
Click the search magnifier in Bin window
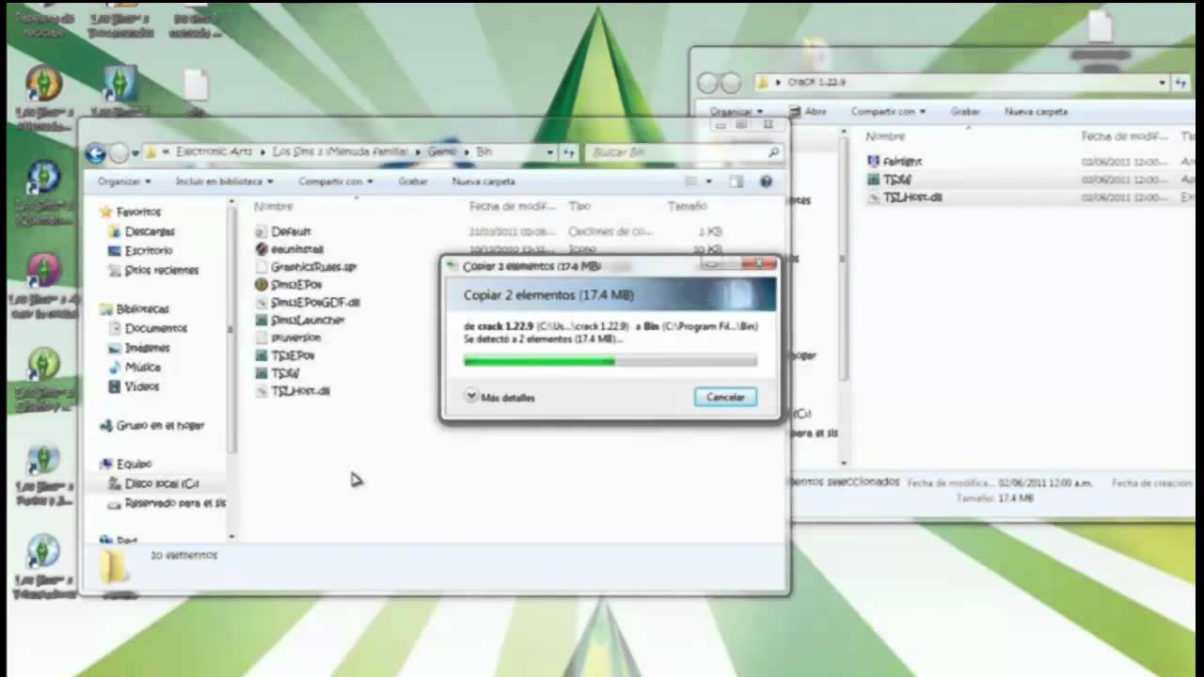[x=773, y=151]
